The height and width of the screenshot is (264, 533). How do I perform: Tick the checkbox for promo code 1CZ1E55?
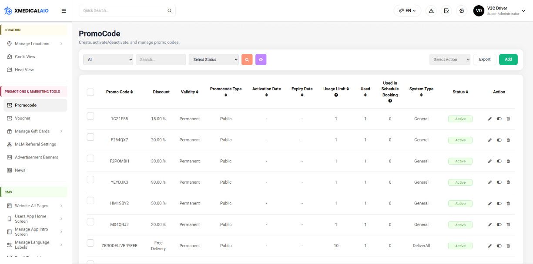(x=91, y=116)
